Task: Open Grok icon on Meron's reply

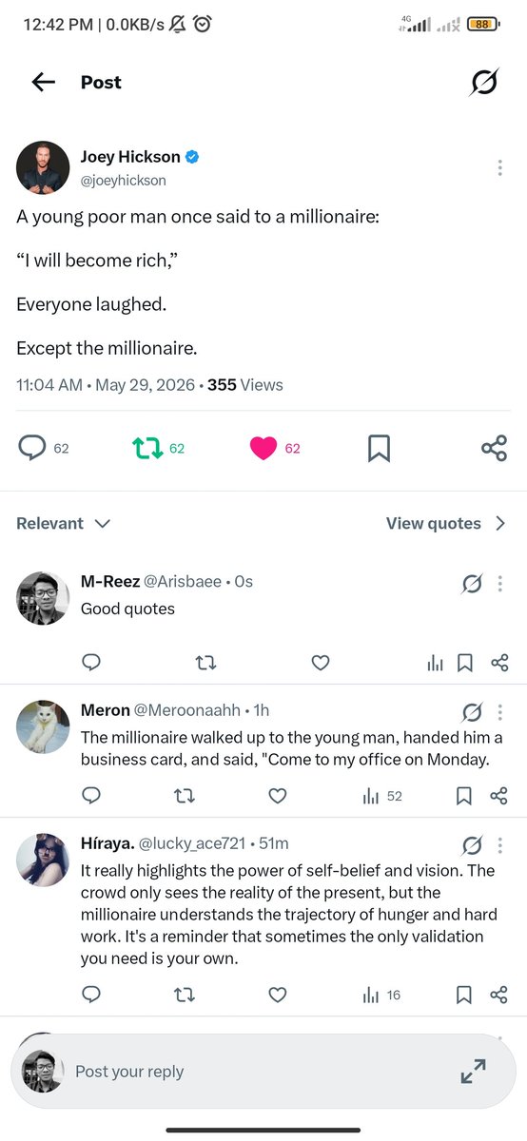Action: click(x=472, y=712)
